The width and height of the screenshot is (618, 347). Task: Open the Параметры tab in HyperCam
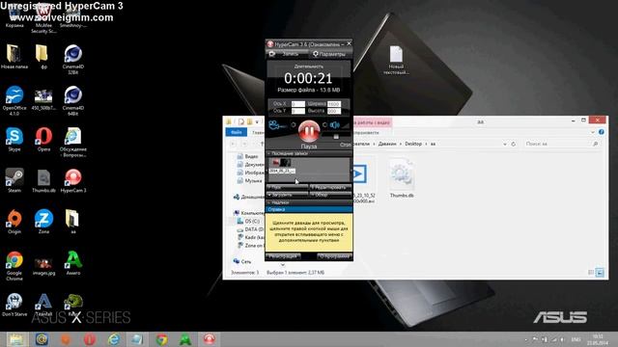[329, 54]
